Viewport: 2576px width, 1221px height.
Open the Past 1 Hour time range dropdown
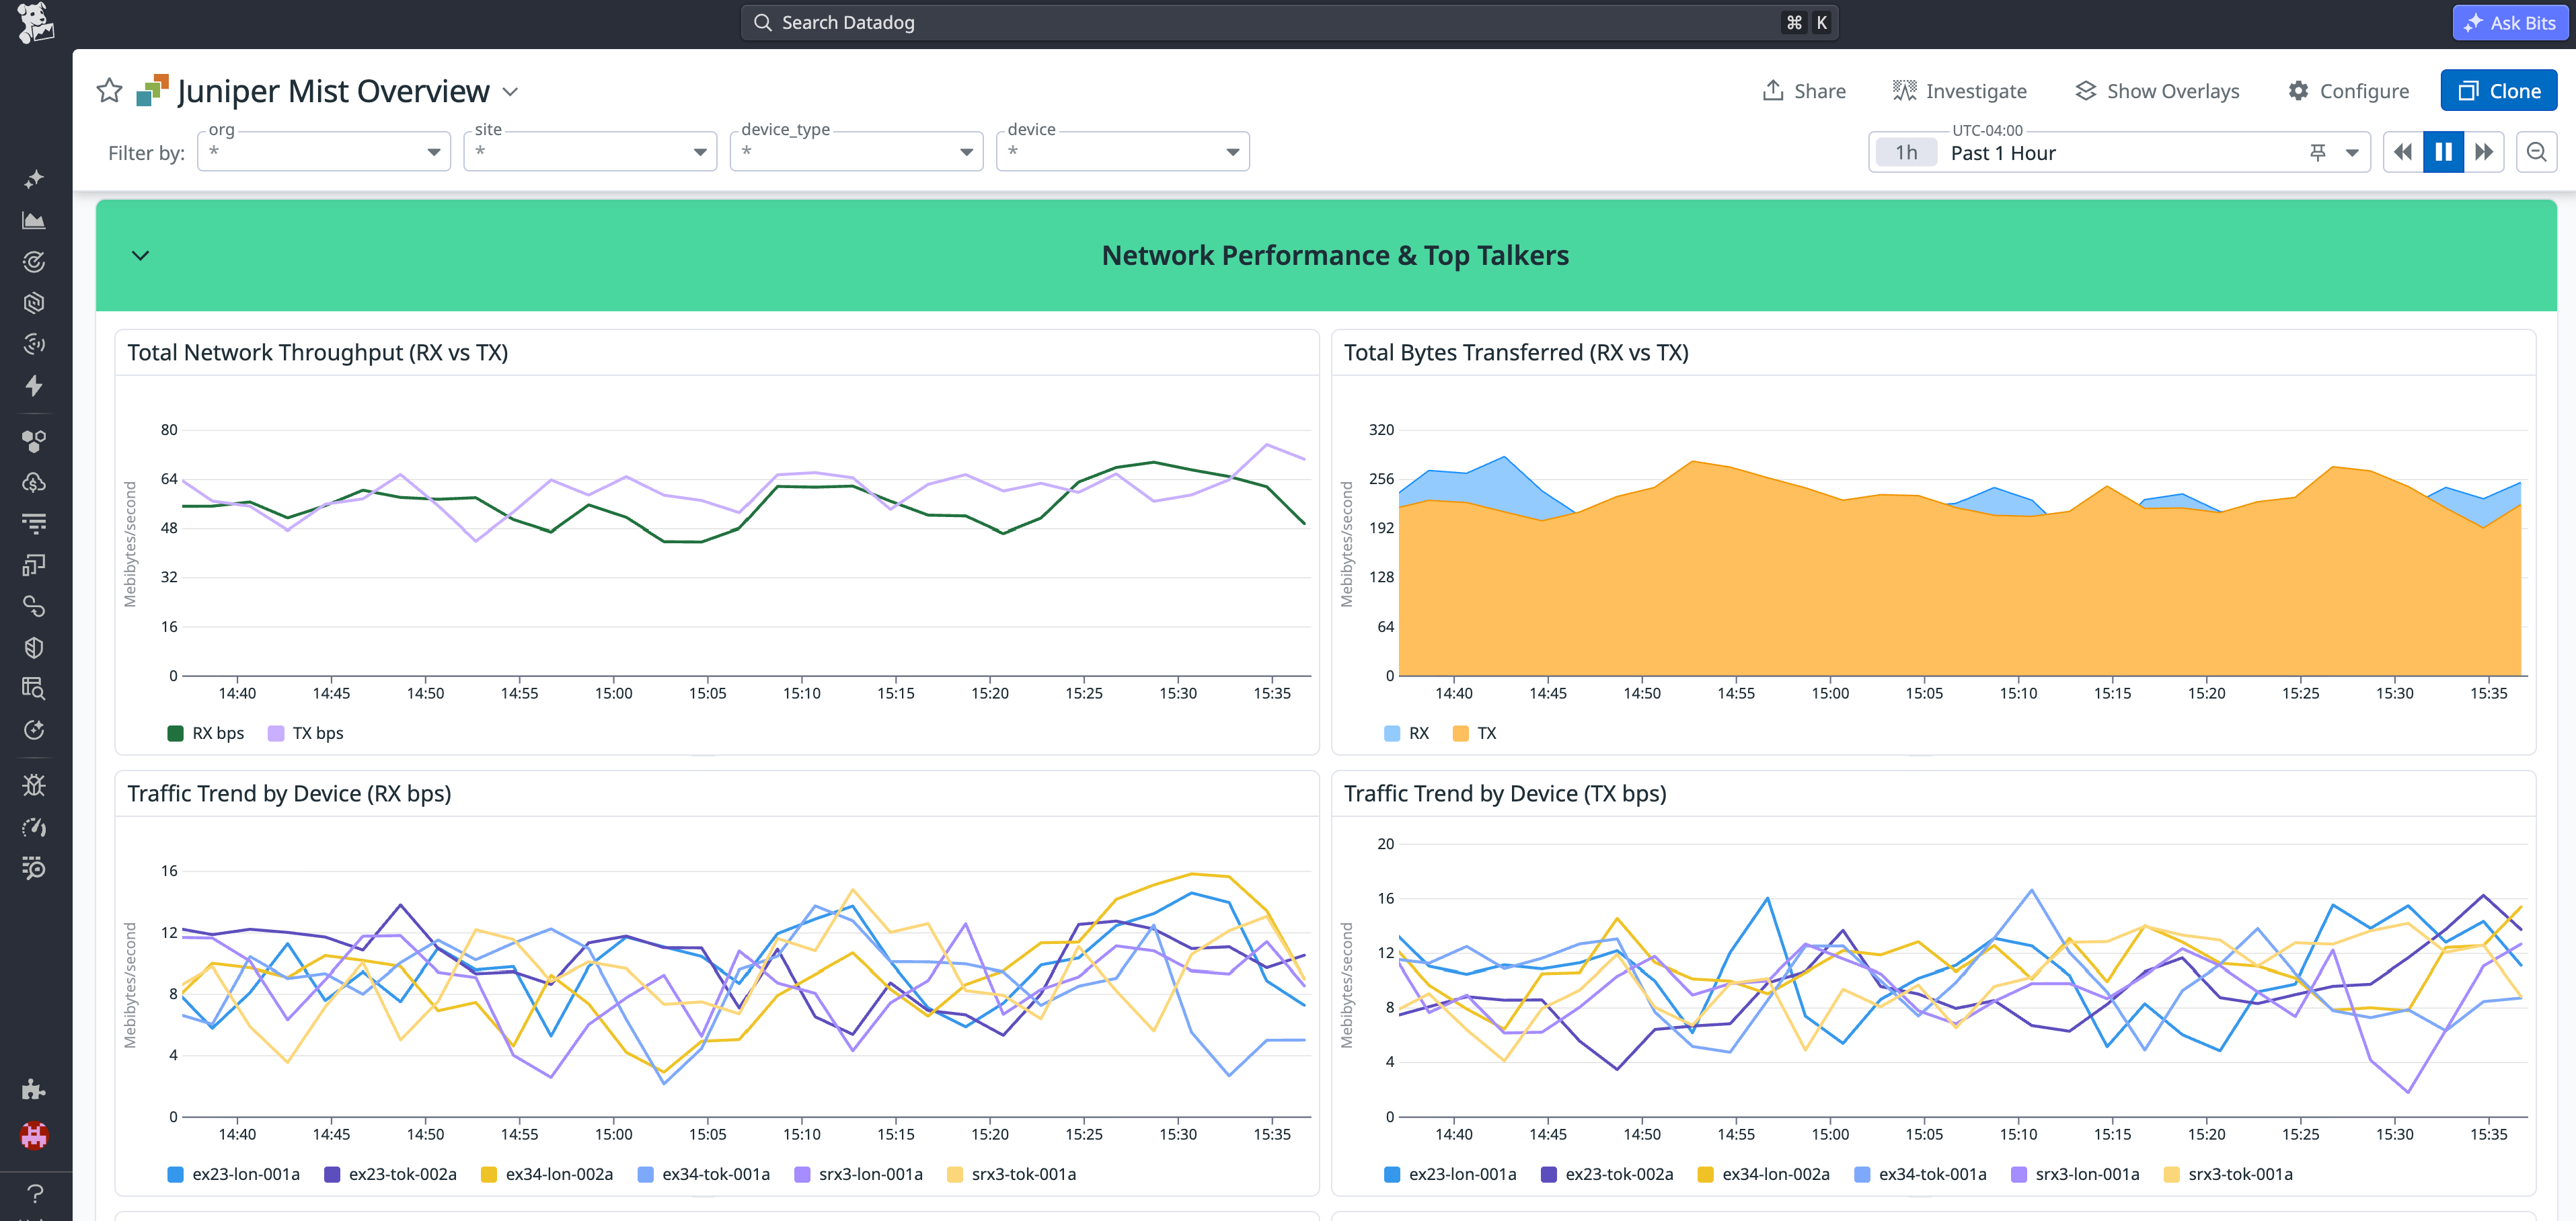2351,153
